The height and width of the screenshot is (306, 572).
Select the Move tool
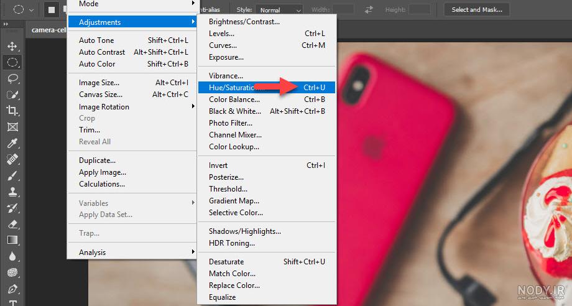12,46
